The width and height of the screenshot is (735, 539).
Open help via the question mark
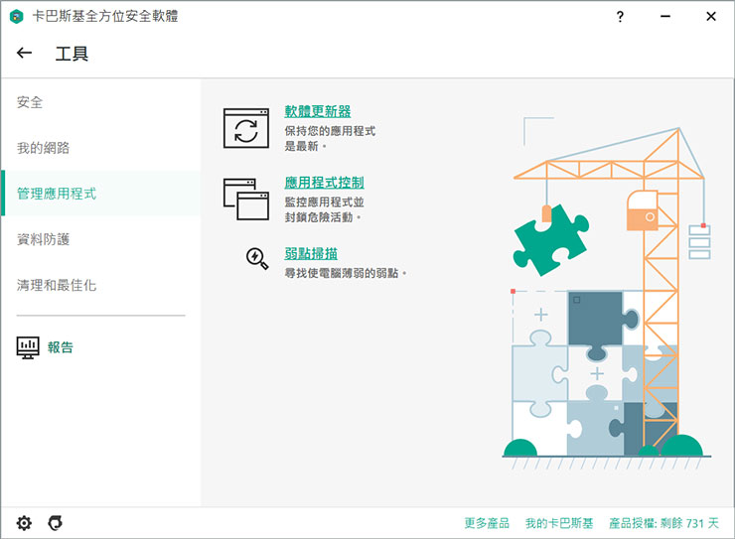620,17
